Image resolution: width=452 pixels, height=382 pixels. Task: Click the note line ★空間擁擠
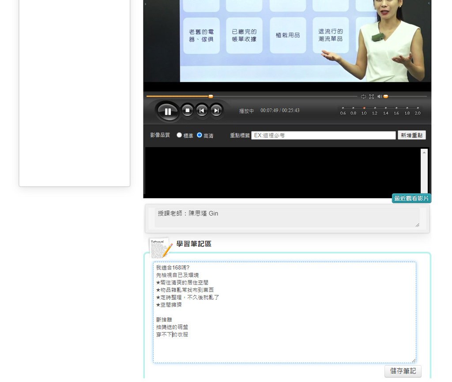click(169, 305)
